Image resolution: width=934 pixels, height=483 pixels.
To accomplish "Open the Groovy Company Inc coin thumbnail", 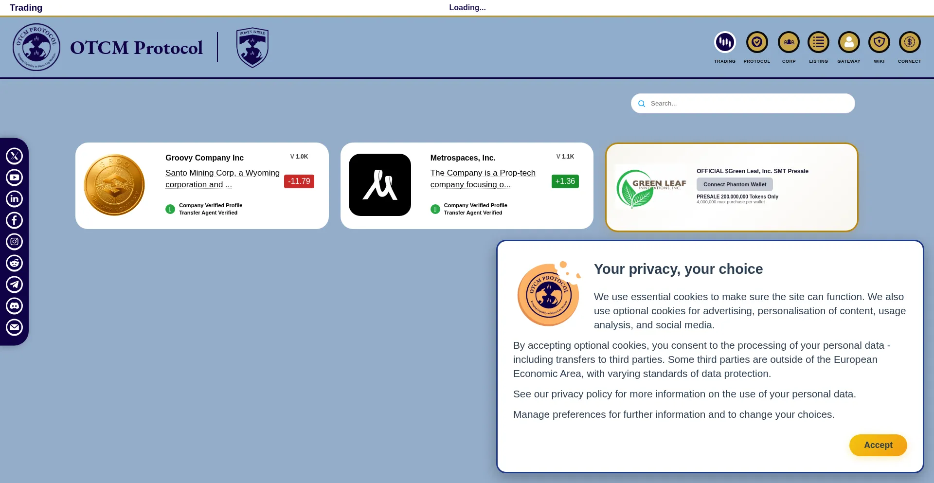I will [114, 185].
